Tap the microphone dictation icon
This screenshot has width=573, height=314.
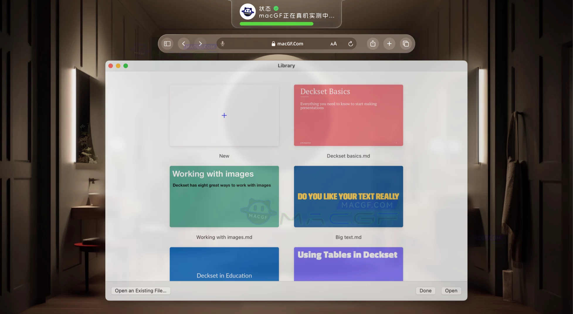coord(223,44)
